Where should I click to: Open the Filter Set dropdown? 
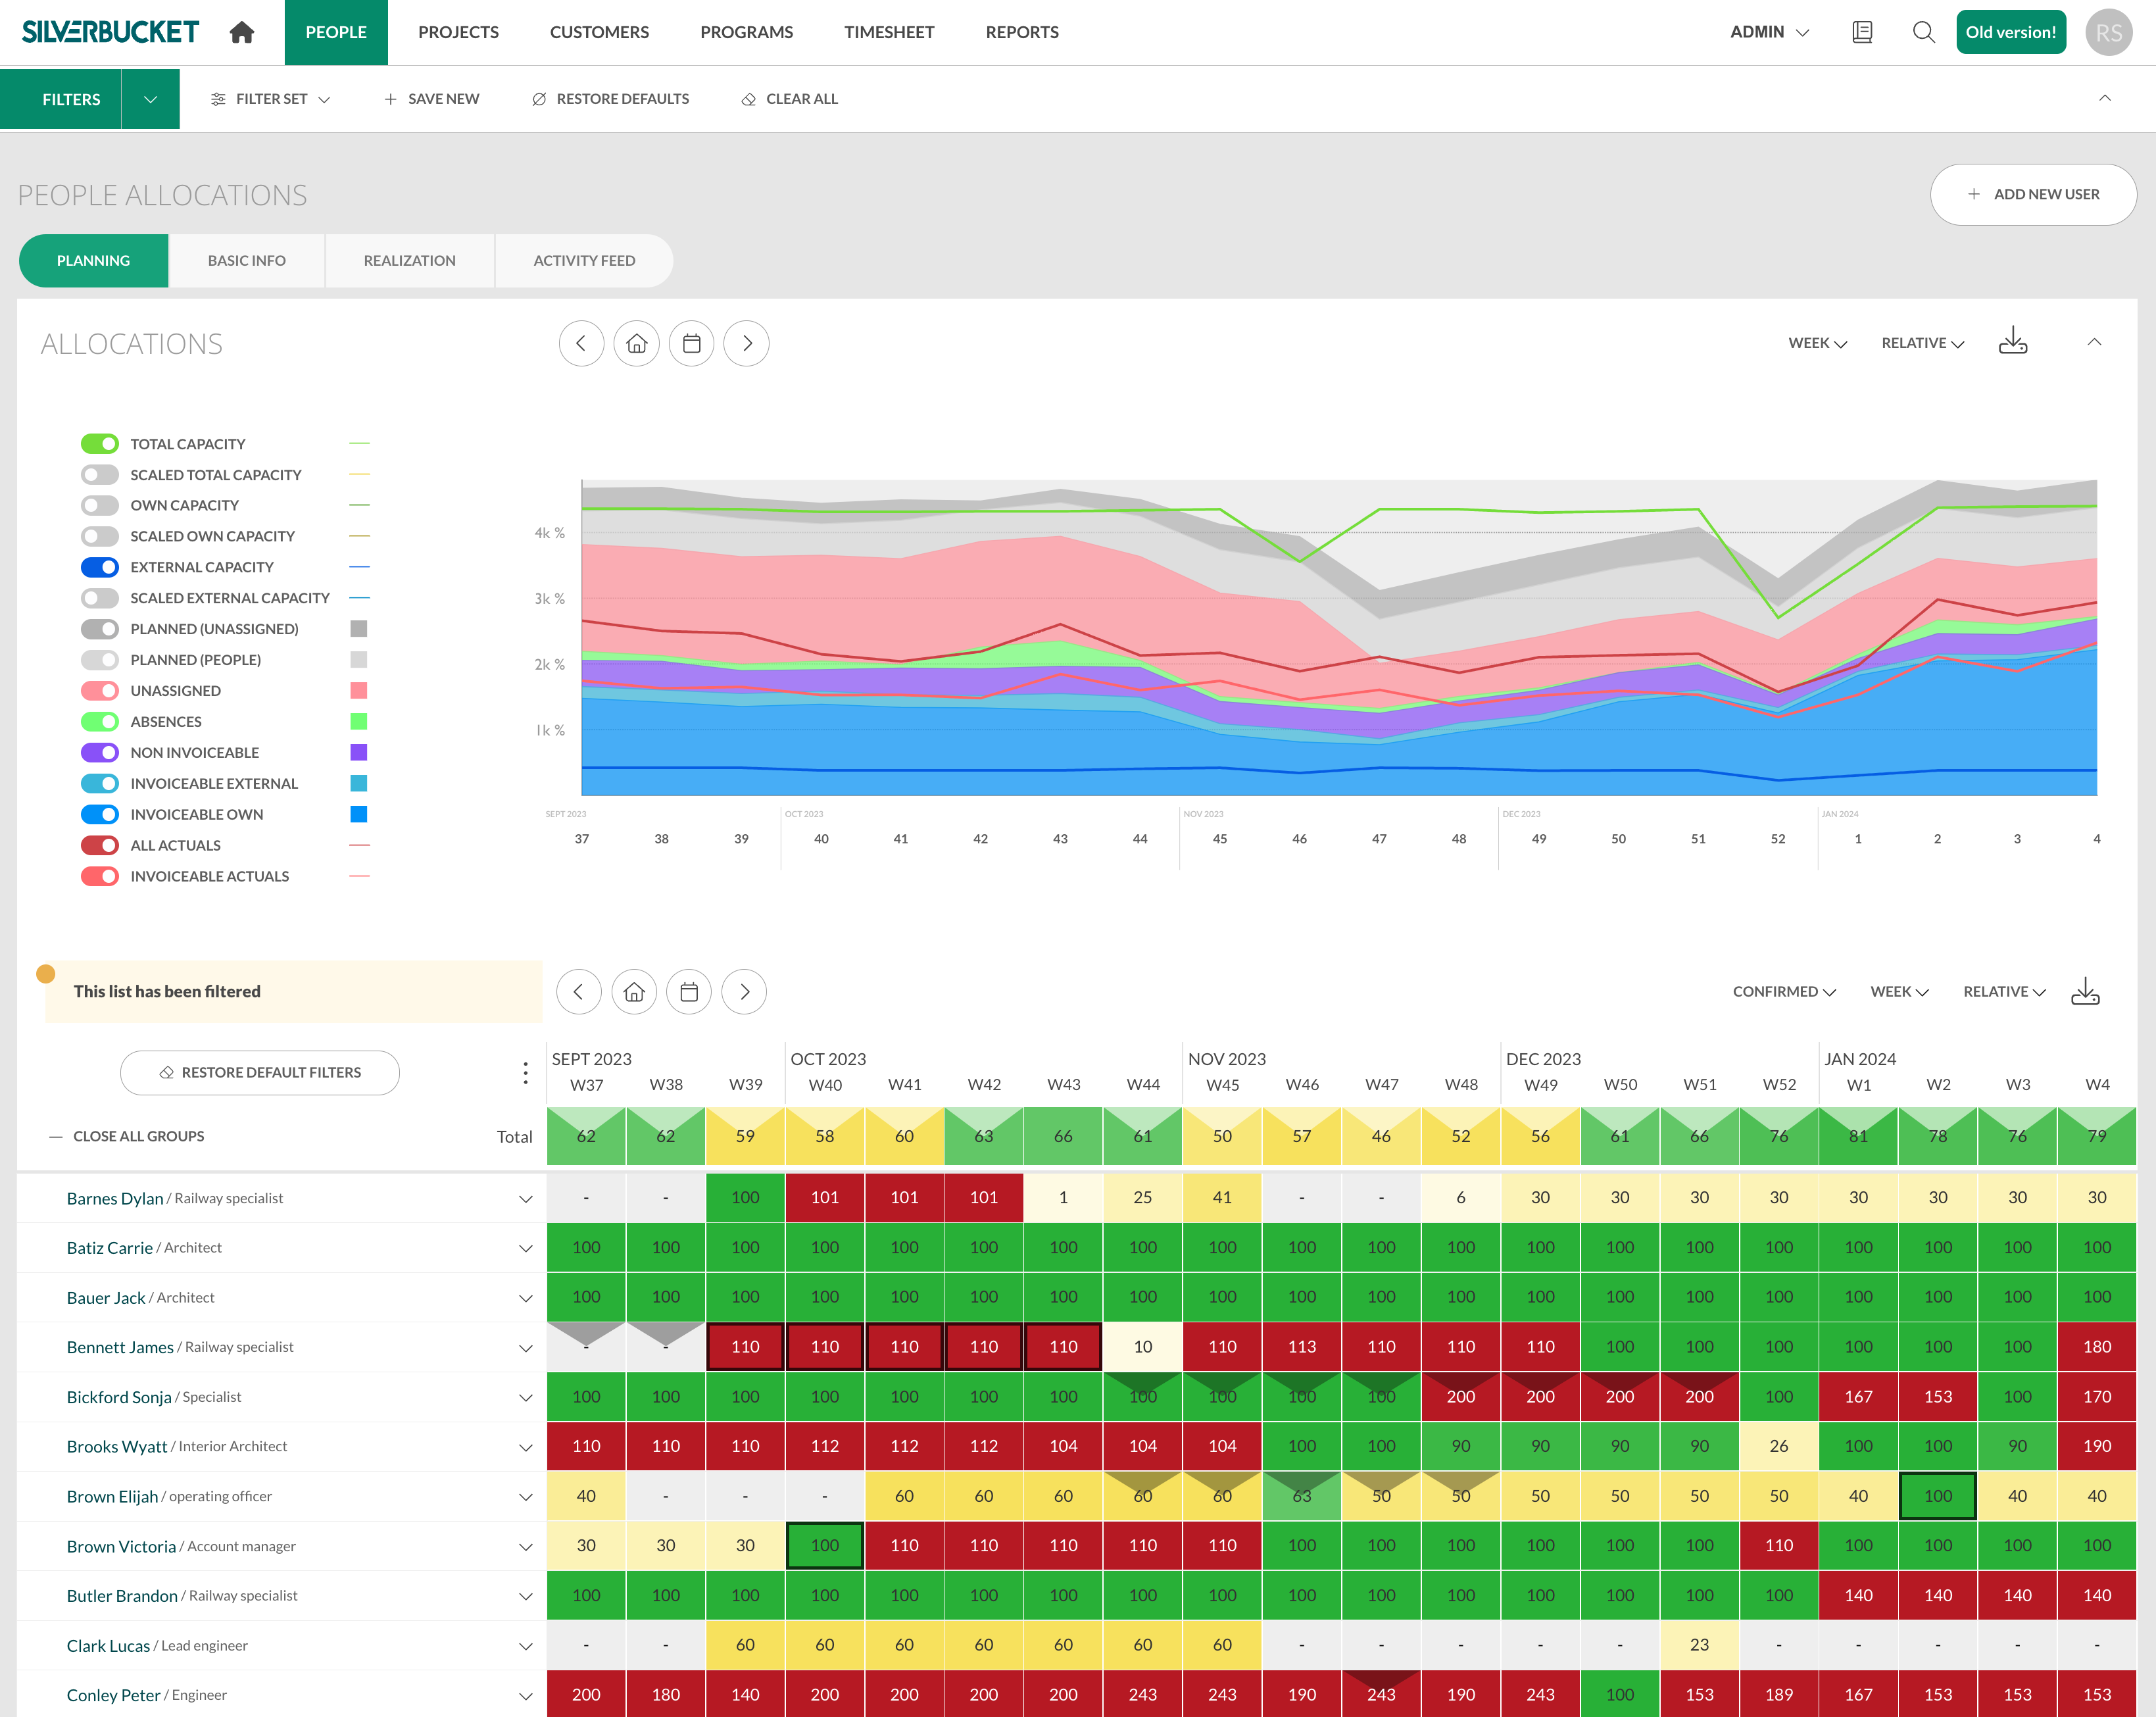click(x=270, y=99)
